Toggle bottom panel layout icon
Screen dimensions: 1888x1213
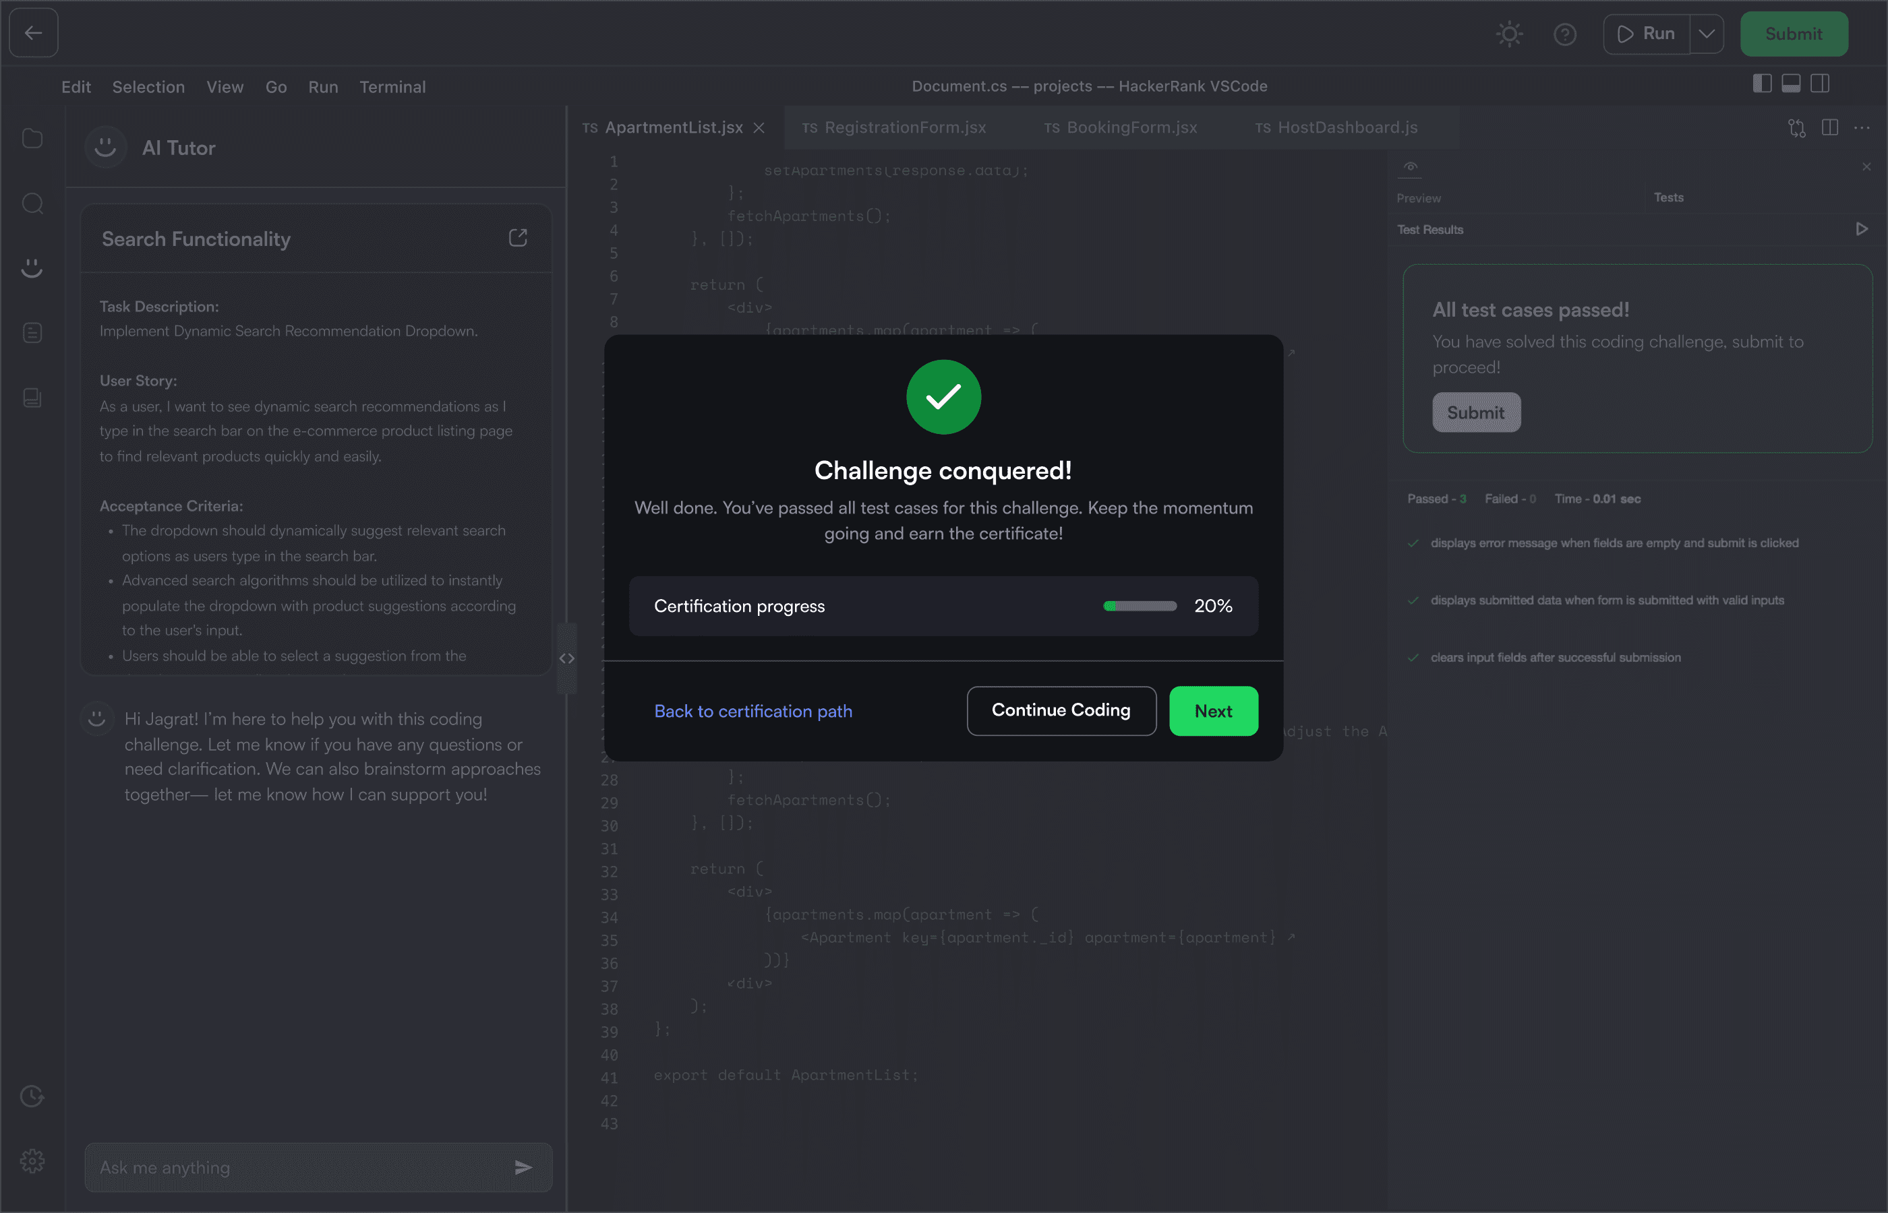(x=1791, y=84)
